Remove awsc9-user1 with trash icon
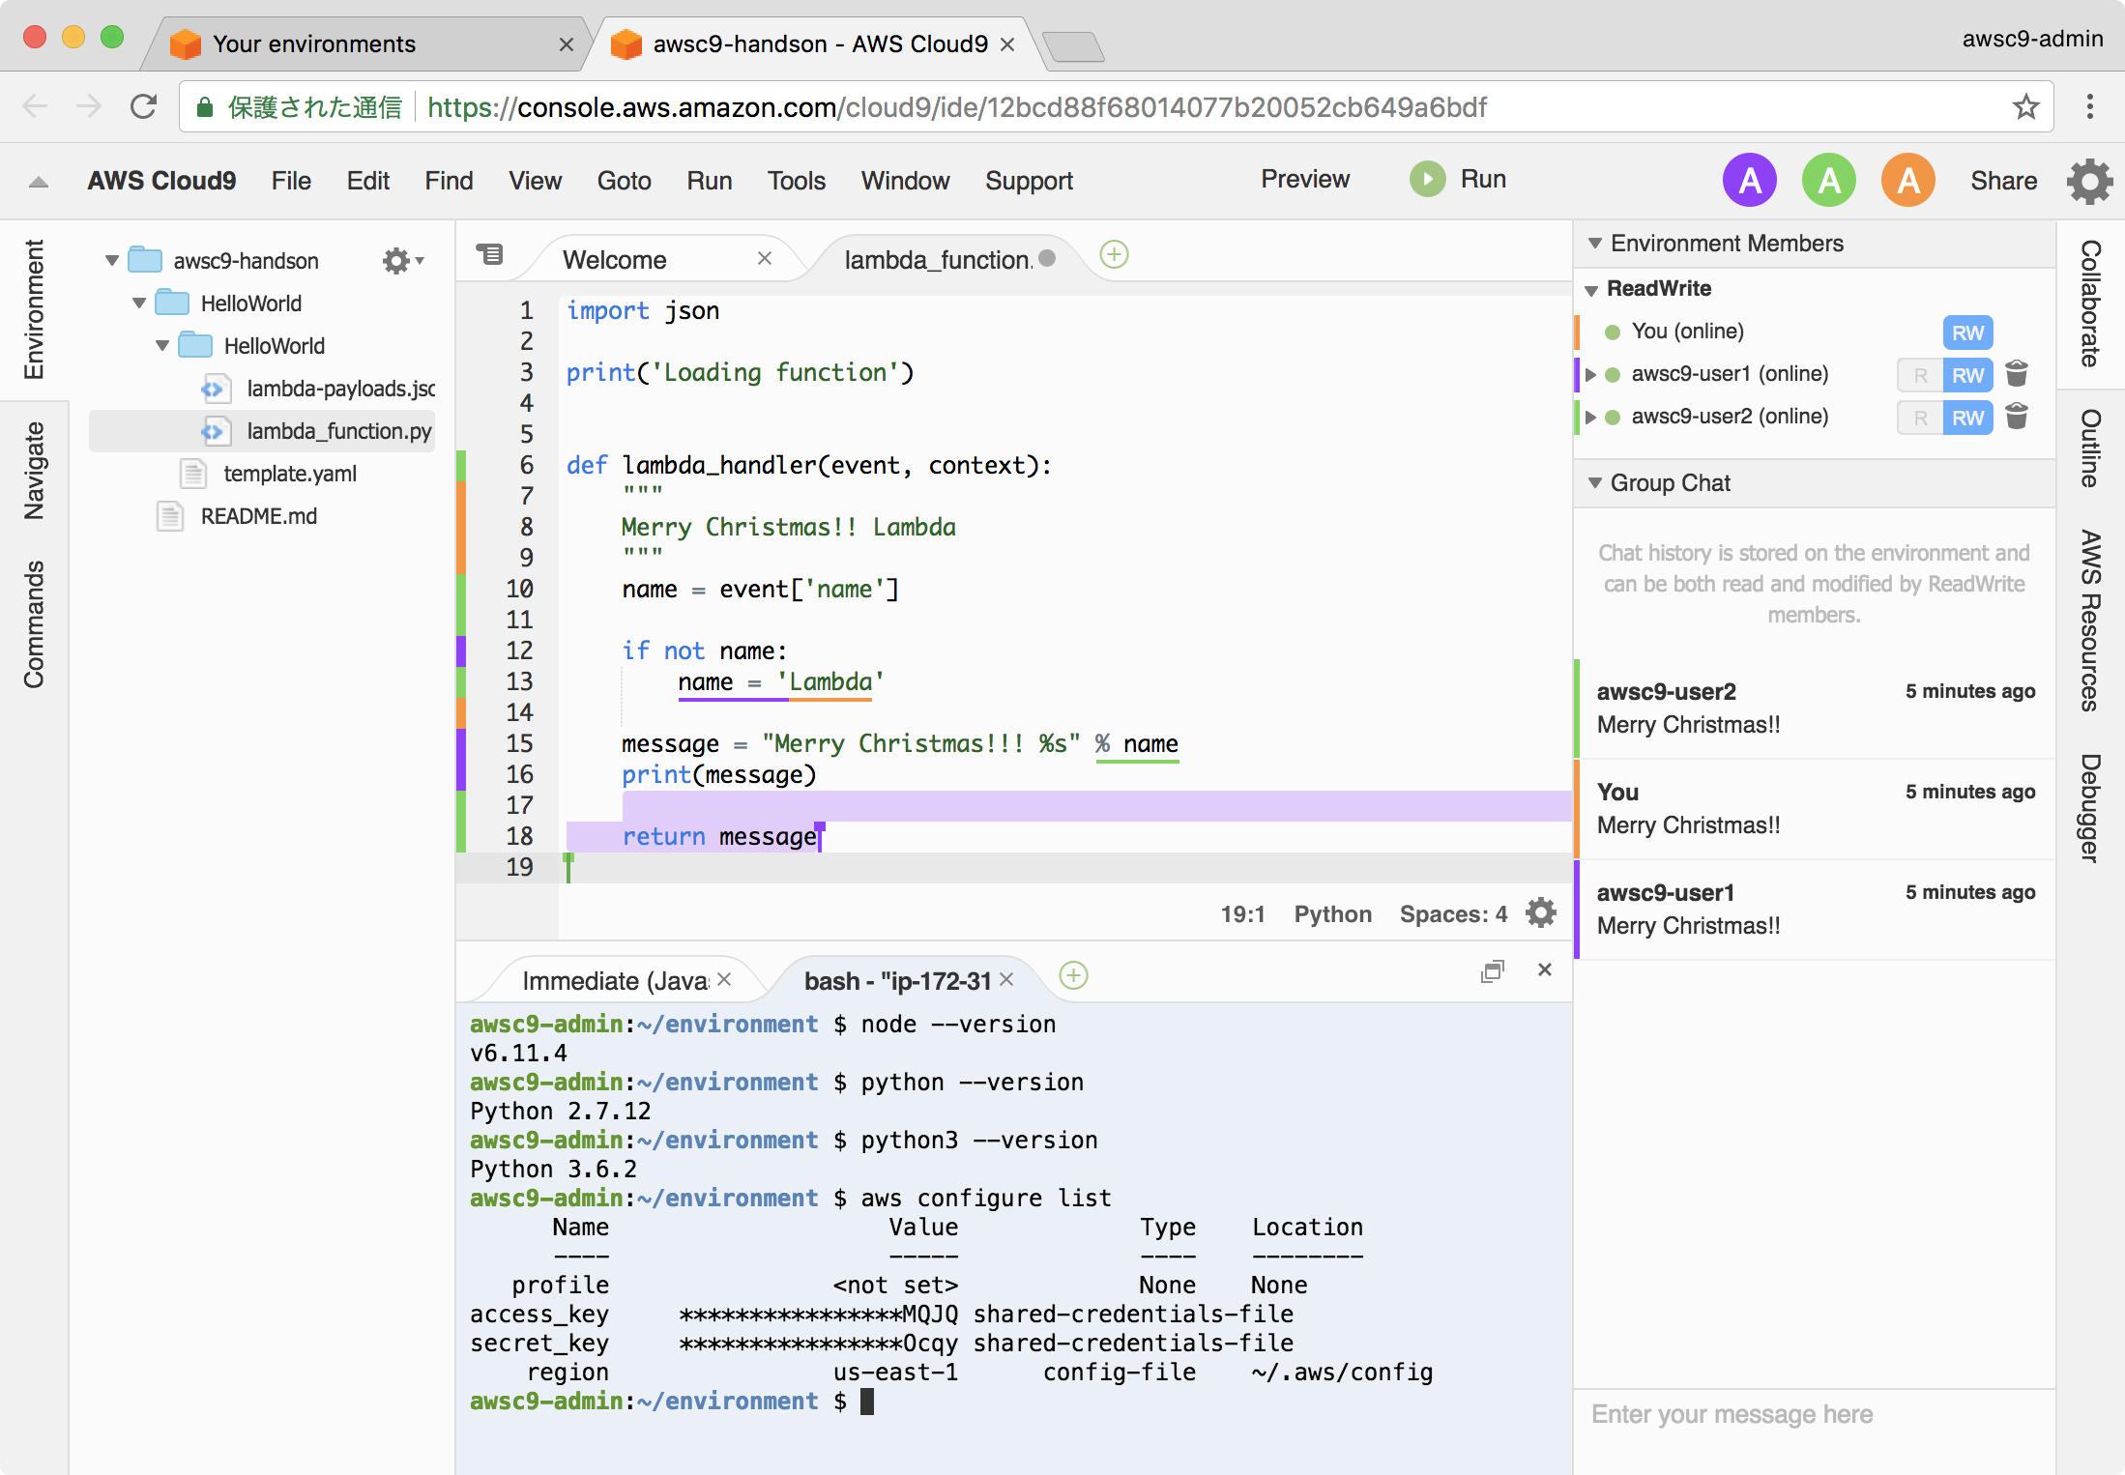2125x1475 pixels. click(2017, 374)
